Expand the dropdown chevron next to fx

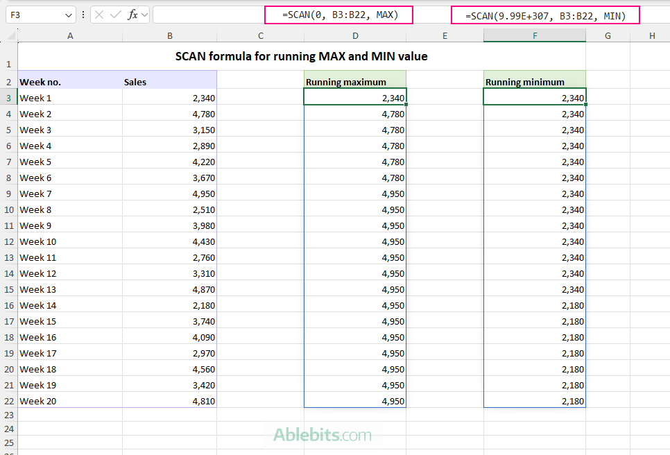(x=144, y=15)
